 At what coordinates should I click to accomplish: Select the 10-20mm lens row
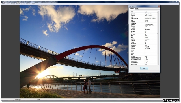click(143, 36)
